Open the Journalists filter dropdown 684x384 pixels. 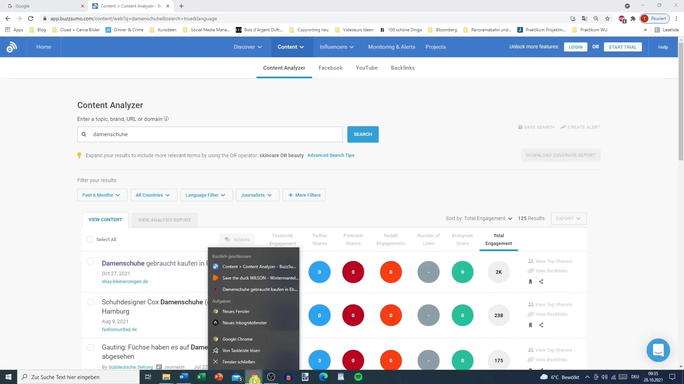pos(257,195)
